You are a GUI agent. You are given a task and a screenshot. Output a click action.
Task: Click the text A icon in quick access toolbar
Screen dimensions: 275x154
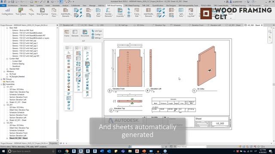48,2
